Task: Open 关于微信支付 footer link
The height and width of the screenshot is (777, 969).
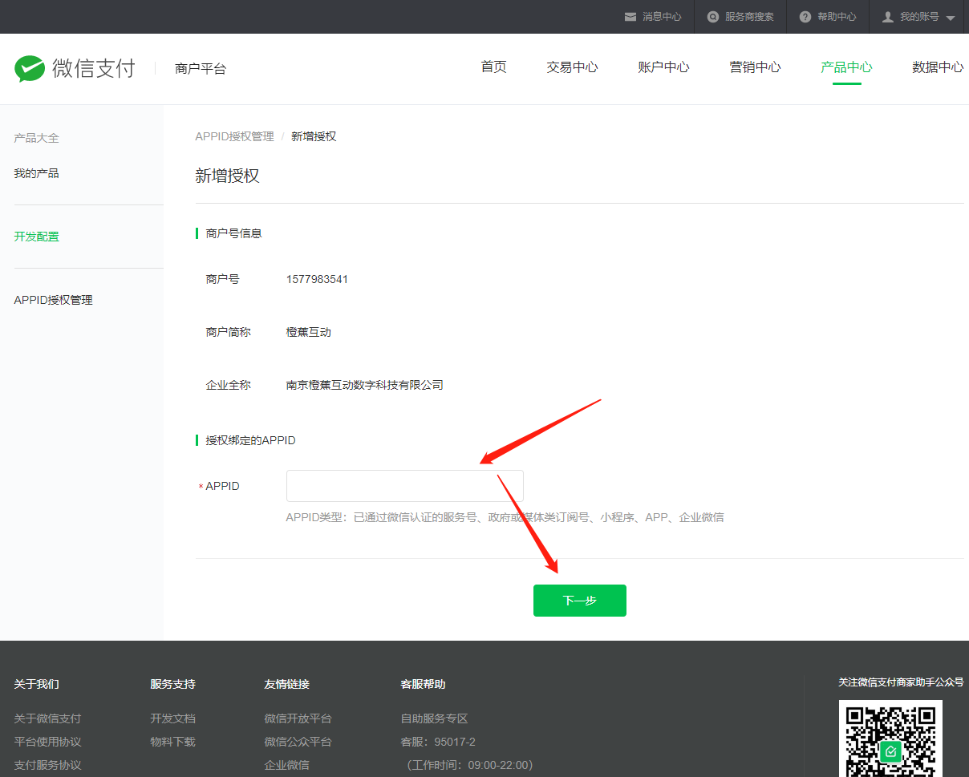Action: point(47,718)
